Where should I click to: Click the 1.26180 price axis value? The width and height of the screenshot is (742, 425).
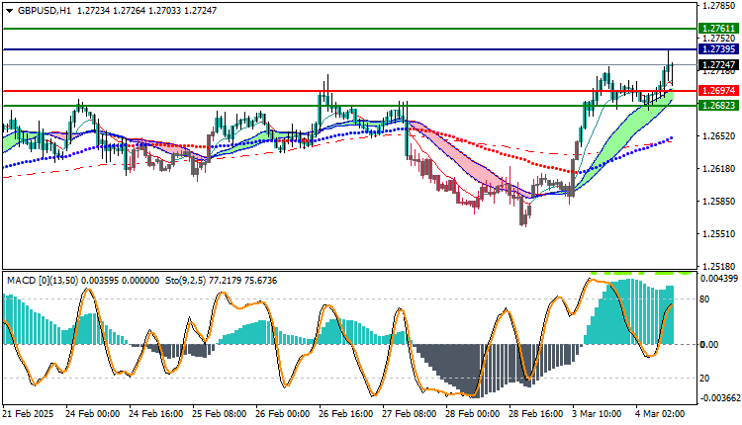(719, 169)
